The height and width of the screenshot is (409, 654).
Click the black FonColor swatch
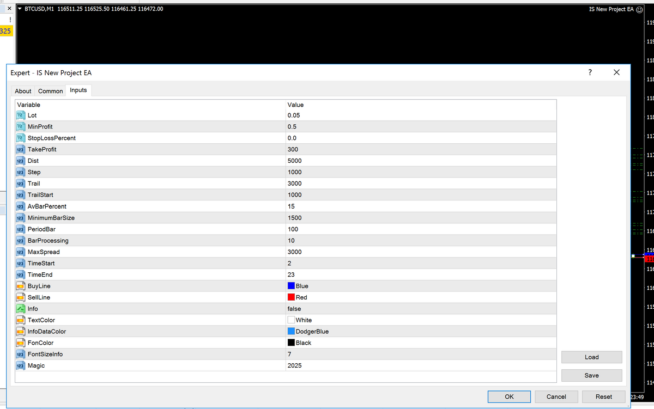291,343
